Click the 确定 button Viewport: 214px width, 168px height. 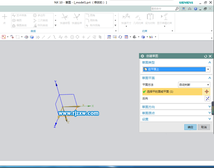[190, 127]
